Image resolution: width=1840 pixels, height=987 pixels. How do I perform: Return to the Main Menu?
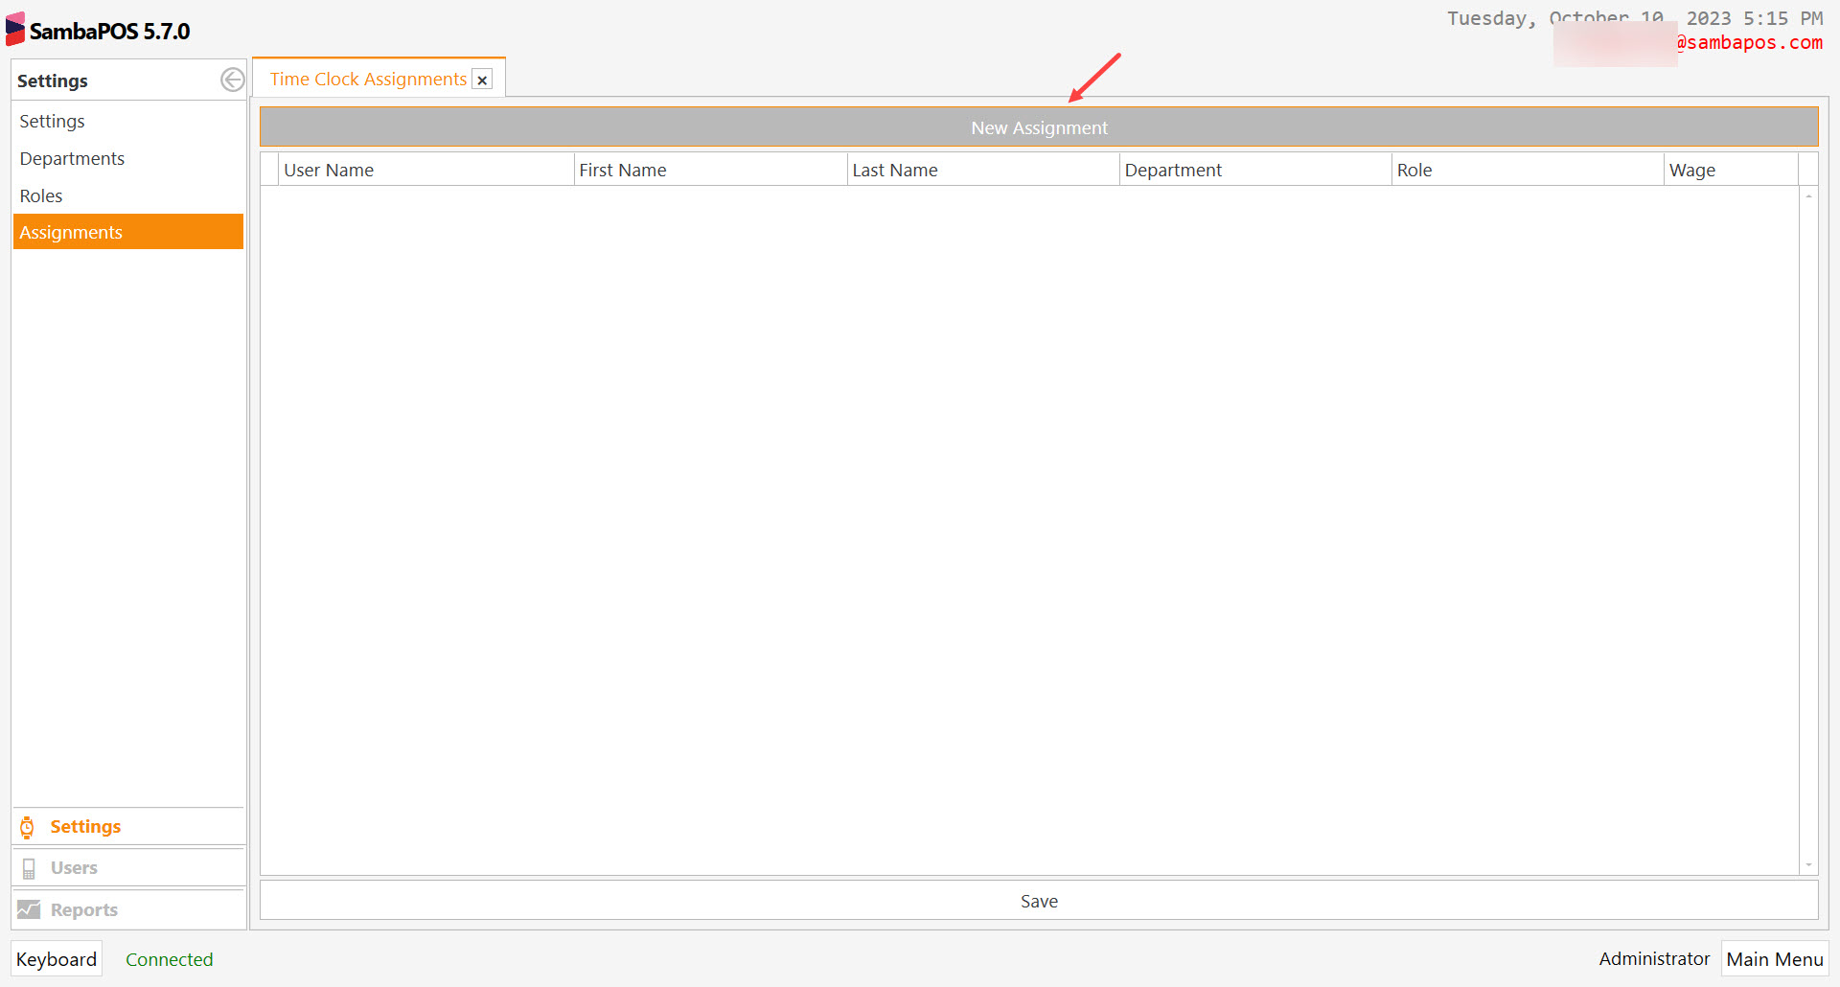coord(1774,959)
